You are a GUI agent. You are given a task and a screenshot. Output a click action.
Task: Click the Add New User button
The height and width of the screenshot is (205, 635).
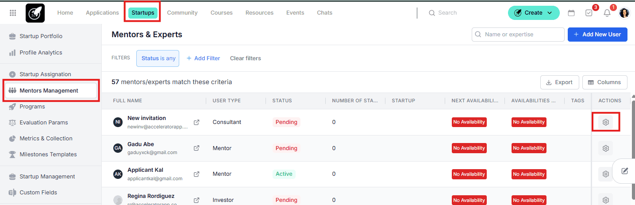(x=597, y=35)
